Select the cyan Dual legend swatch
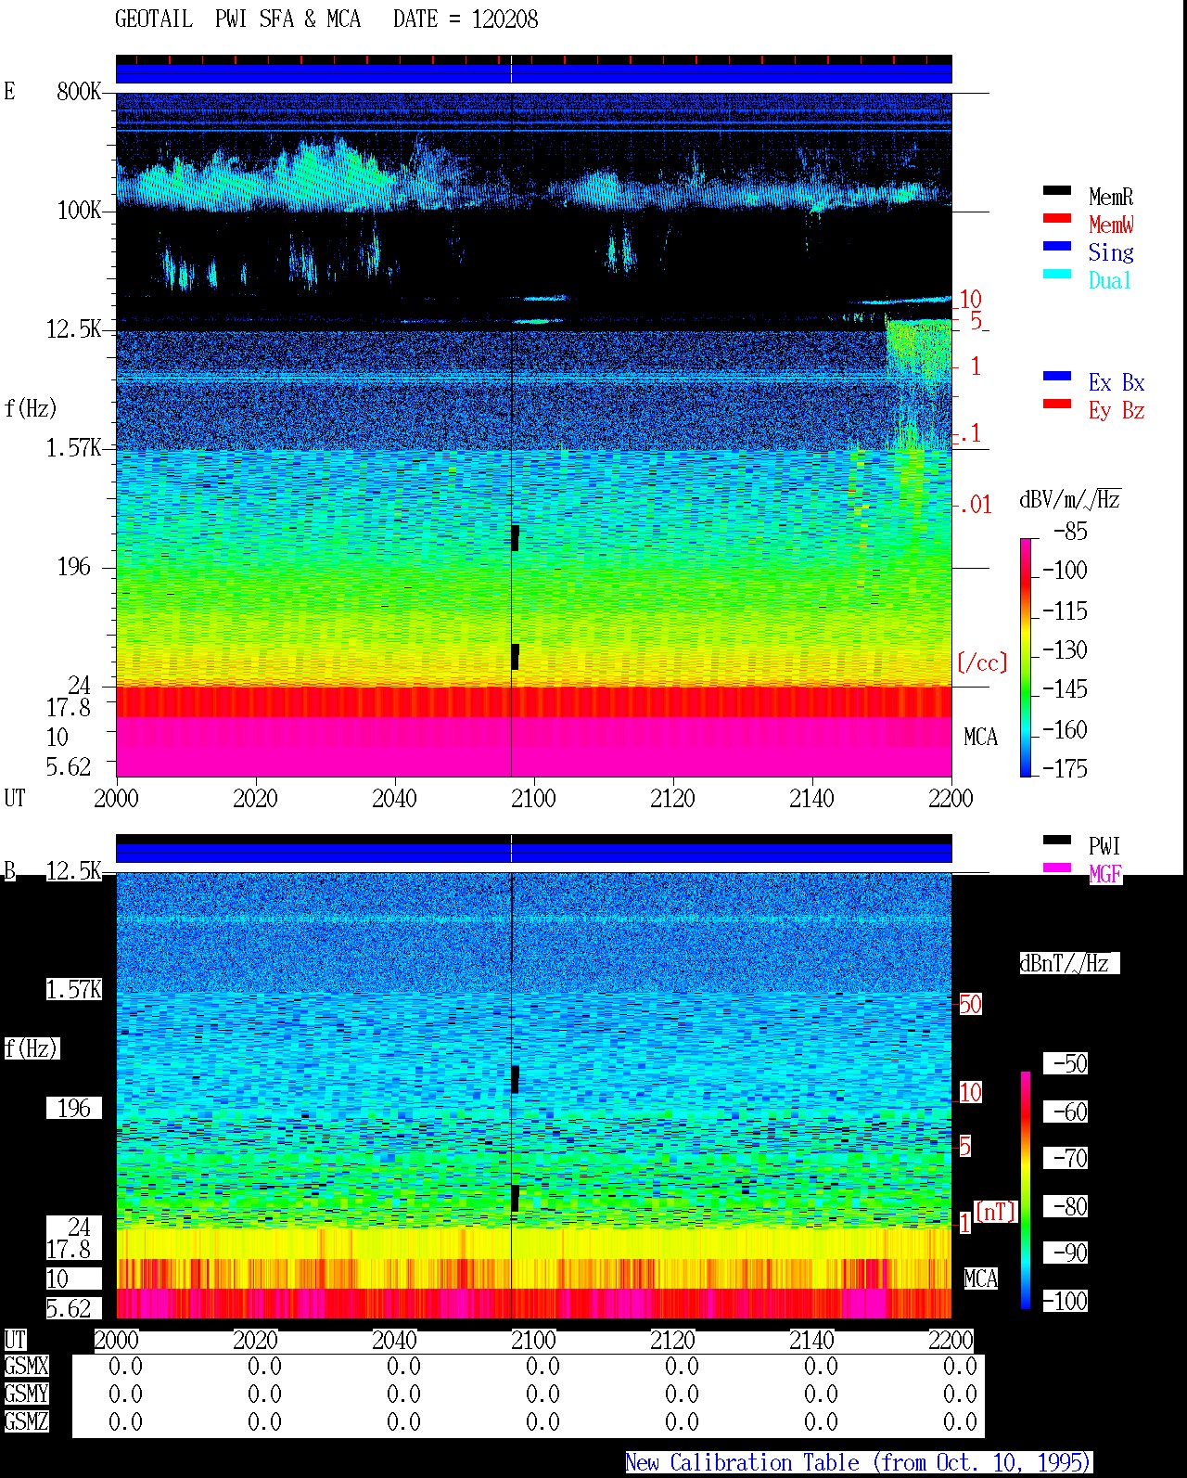Screen dimensions: 1187x1478 (1056, 274)
